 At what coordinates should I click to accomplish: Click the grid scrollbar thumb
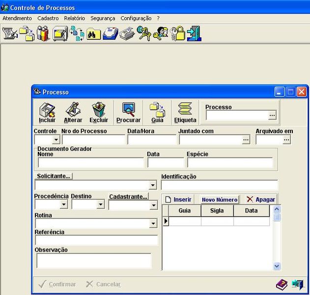(277, 217)
